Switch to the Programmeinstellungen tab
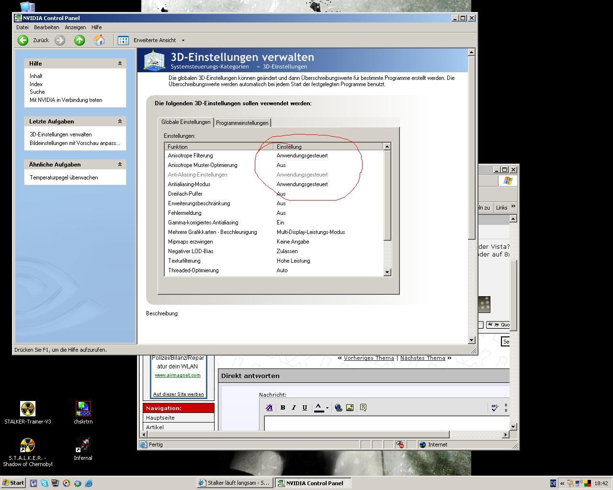This screenshot has width=613, height=490. point(242,123)
